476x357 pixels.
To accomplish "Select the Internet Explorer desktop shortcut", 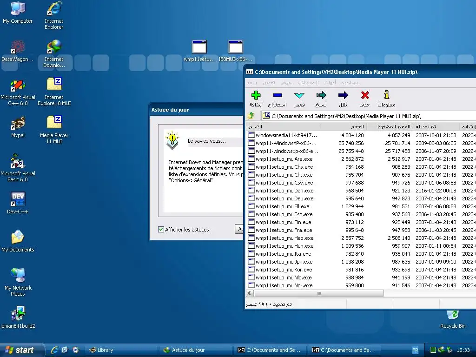I will [x=54, y=15].
